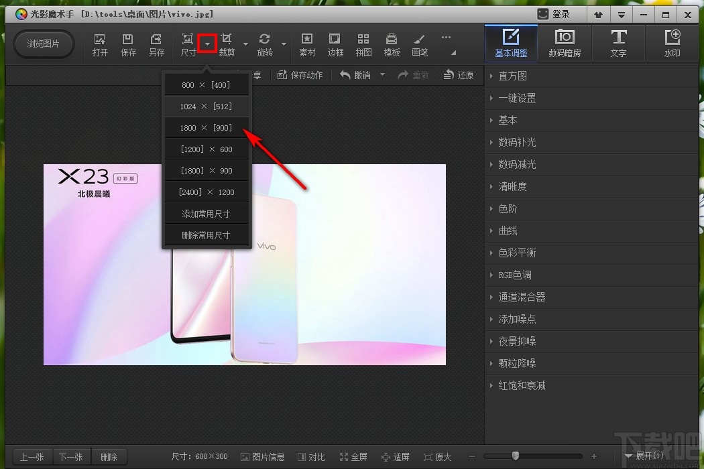The image size is (704, 469).
Task: Choose the 800 × [400] size preset
Action: [207, 85]
